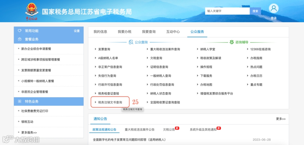Click the box icon beside 套餐业务
This screenshot has height=145, width=304.
[19, 39]
